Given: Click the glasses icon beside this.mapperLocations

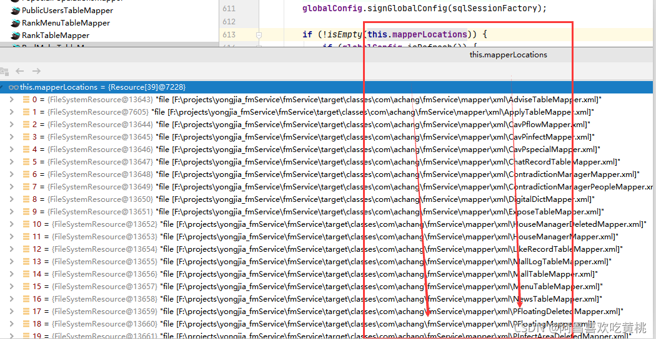Looking at the screenshot, I should pyautogui.click(x=14, y=87).
